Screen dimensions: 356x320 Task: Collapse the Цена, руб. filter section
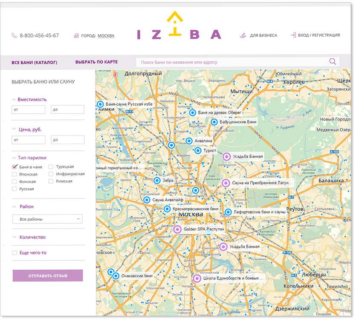(x=14, y=129)
